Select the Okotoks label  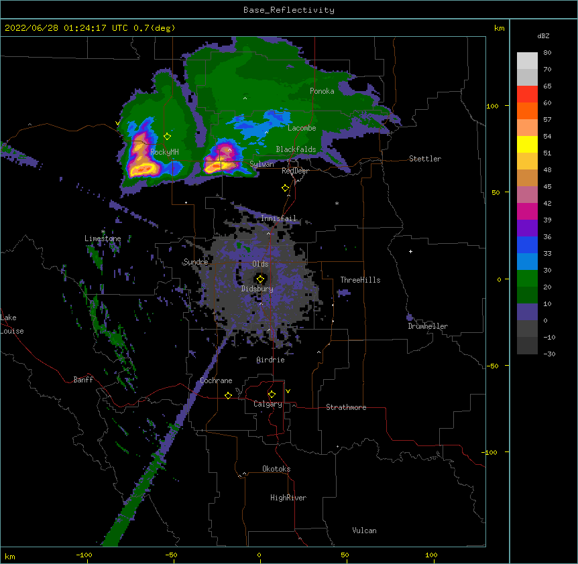(276, 469)
